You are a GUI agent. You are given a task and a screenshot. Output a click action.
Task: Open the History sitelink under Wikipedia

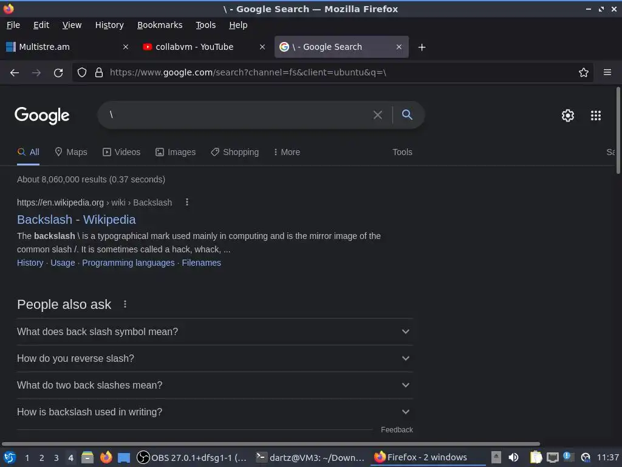[x=30, y=263]
